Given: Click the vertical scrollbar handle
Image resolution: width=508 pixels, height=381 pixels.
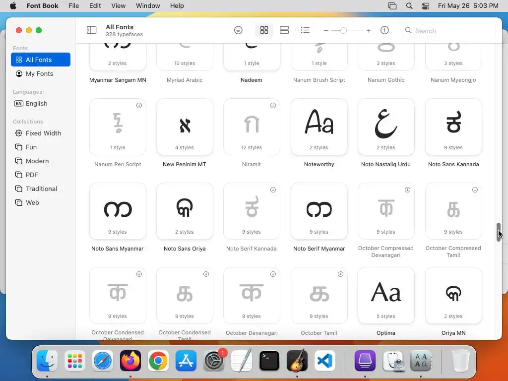Looking at the screenshot, I should [x=499, y=232].
